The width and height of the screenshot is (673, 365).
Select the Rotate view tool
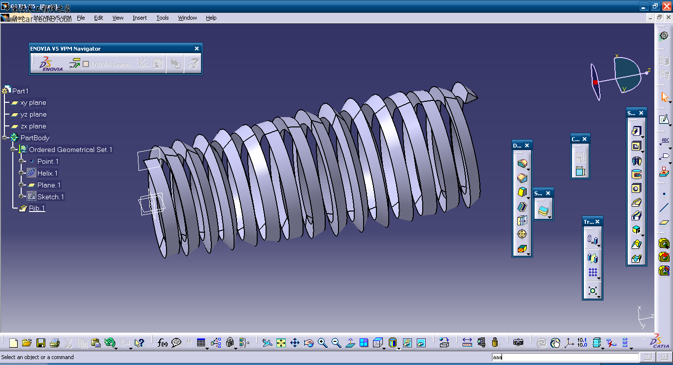(x=308, y=343)
